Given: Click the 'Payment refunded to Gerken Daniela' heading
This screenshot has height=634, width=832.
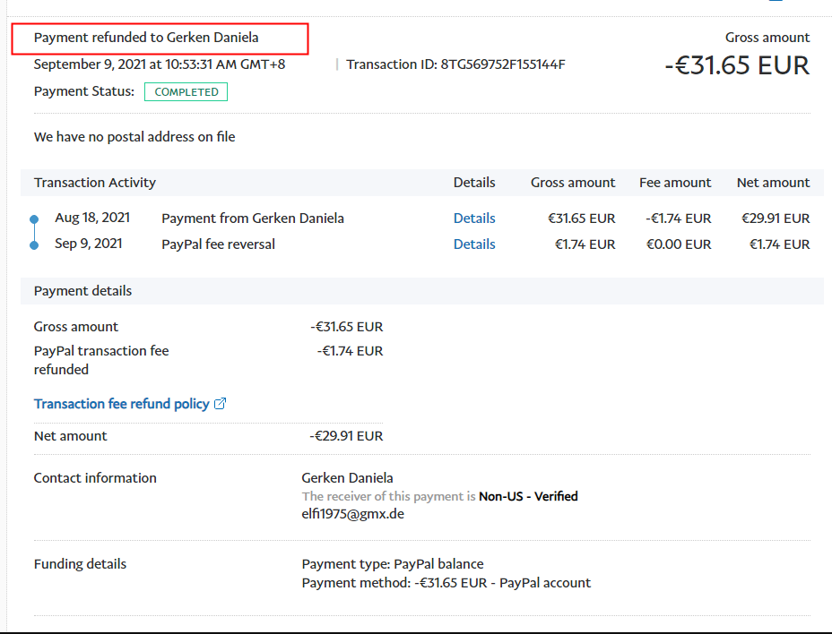Looking at the screenshot, I should coord(146,38).
